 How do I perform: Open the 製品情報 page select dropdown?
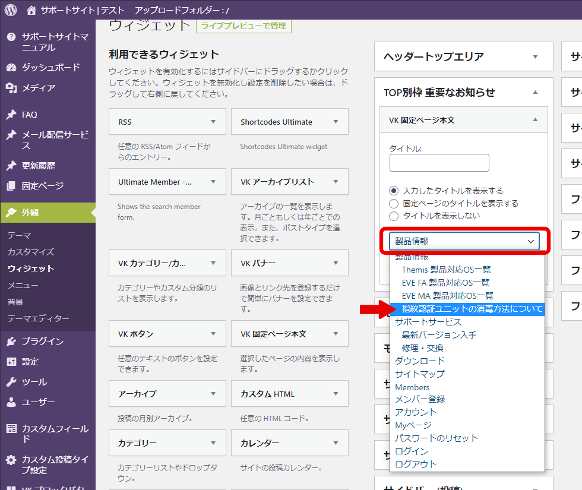(x=464, y=241)
